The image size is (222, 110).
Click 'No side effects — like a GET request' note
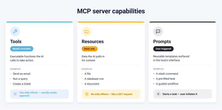click(111, 94)
